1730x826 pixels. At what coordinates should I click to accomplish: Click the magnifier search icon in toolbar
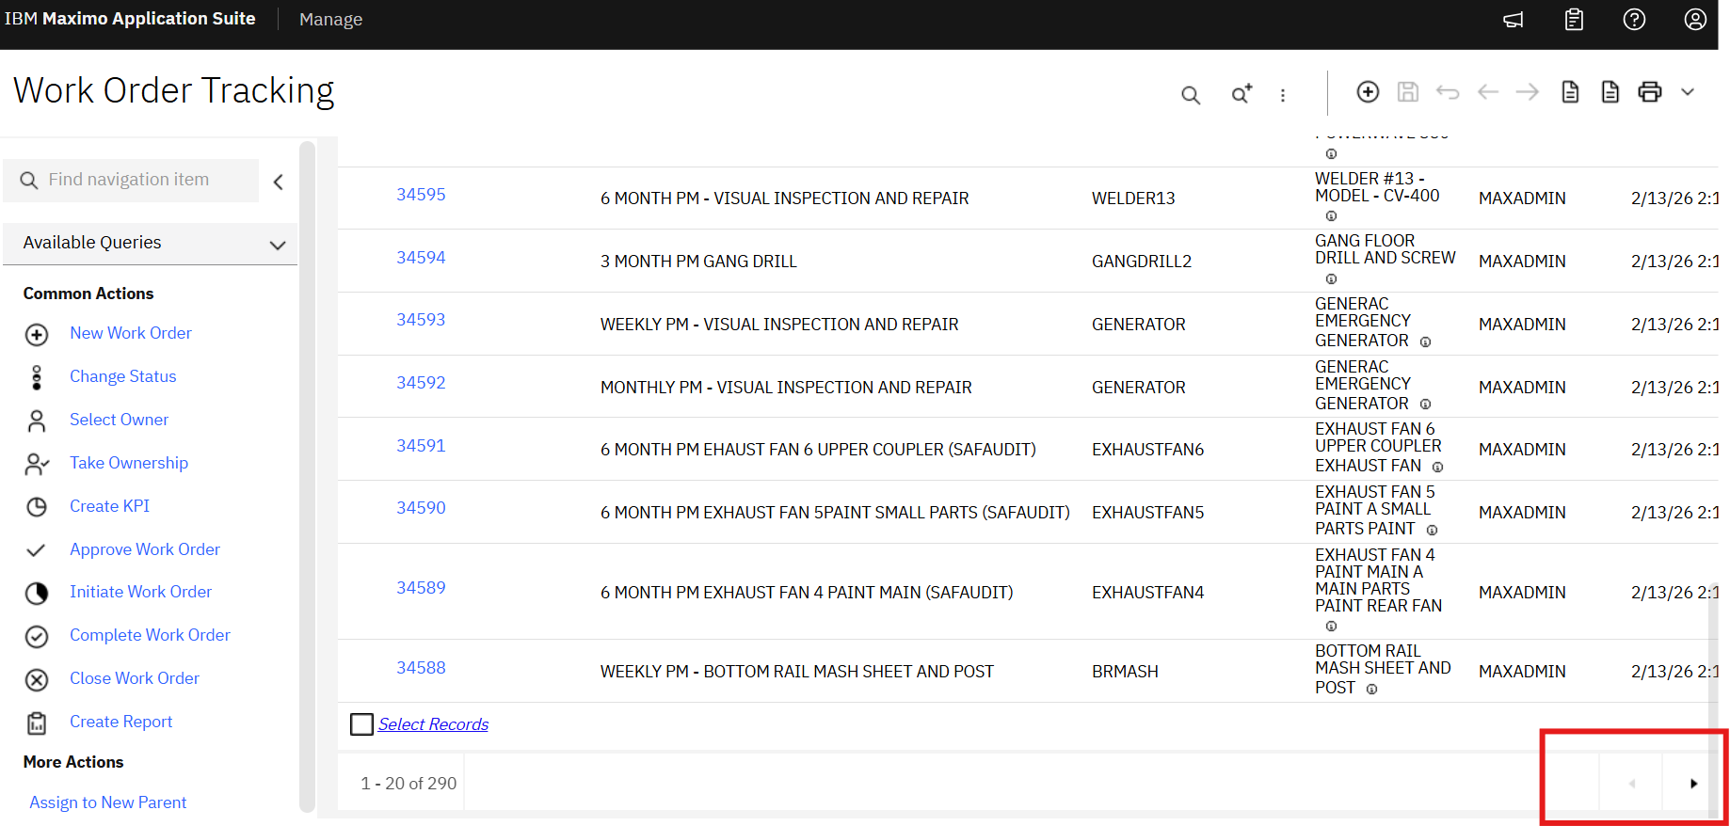(1191, 95)
